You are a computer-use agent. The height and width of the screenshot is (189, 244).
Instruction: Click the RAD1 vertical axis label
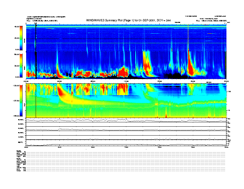click(x=24, y=68)
